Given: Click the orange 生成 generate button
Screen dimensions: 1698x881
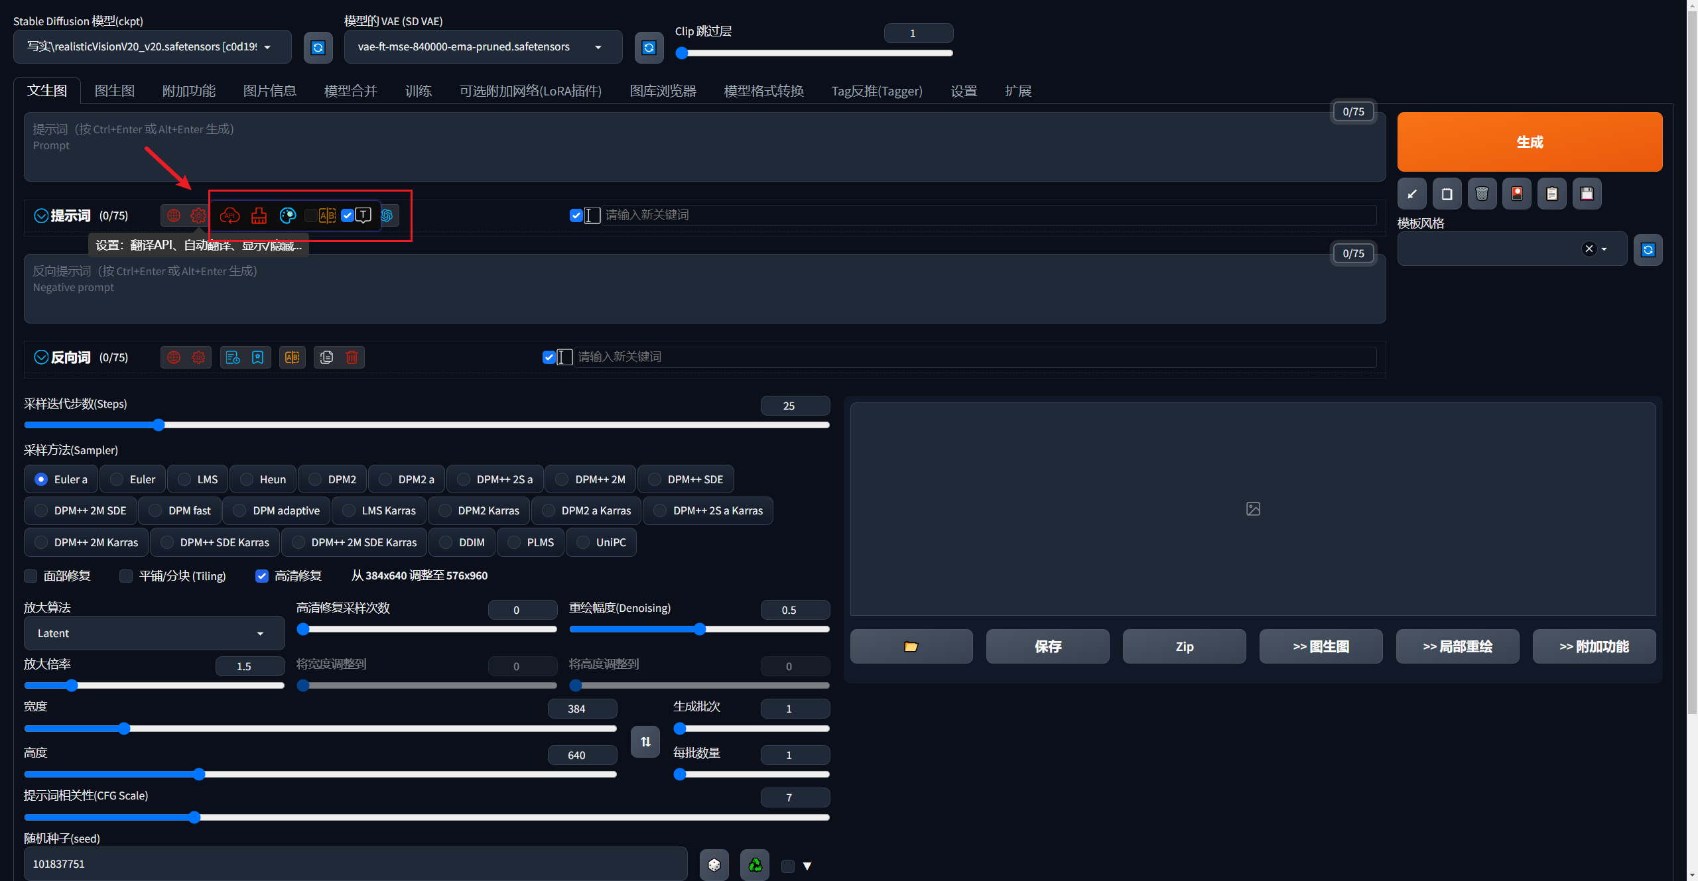Looking at the screenshot, I should pos(1529,142).
